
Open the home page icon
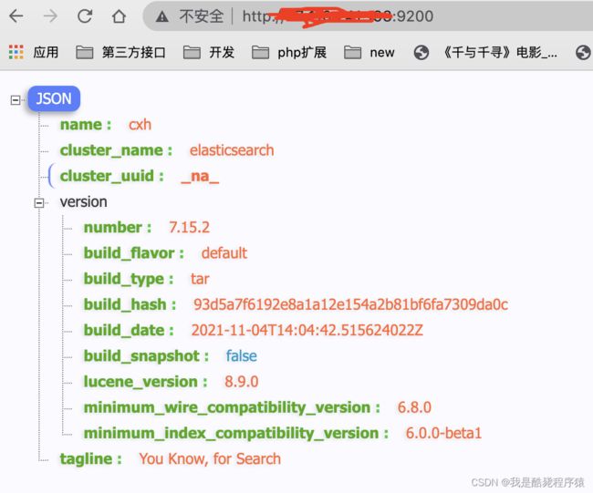119,16
